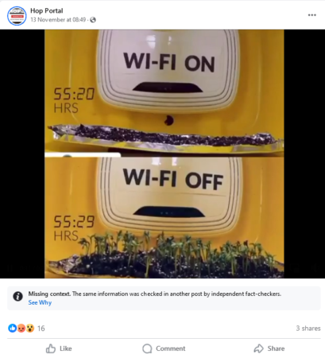Click the Comment button label

pos(170,348)
